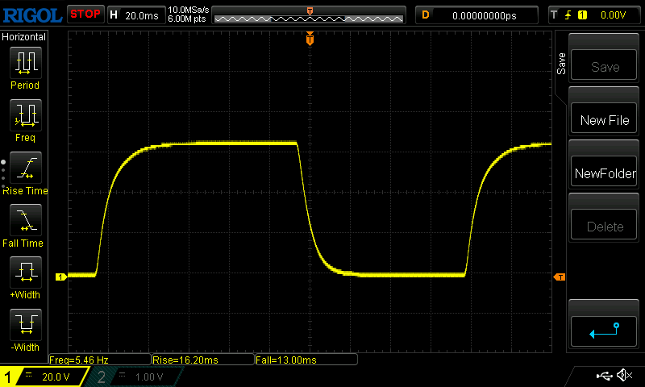The width and height of the screenshot is (645, 387).
Task: Click the Delete button
Action: [604, 225]
